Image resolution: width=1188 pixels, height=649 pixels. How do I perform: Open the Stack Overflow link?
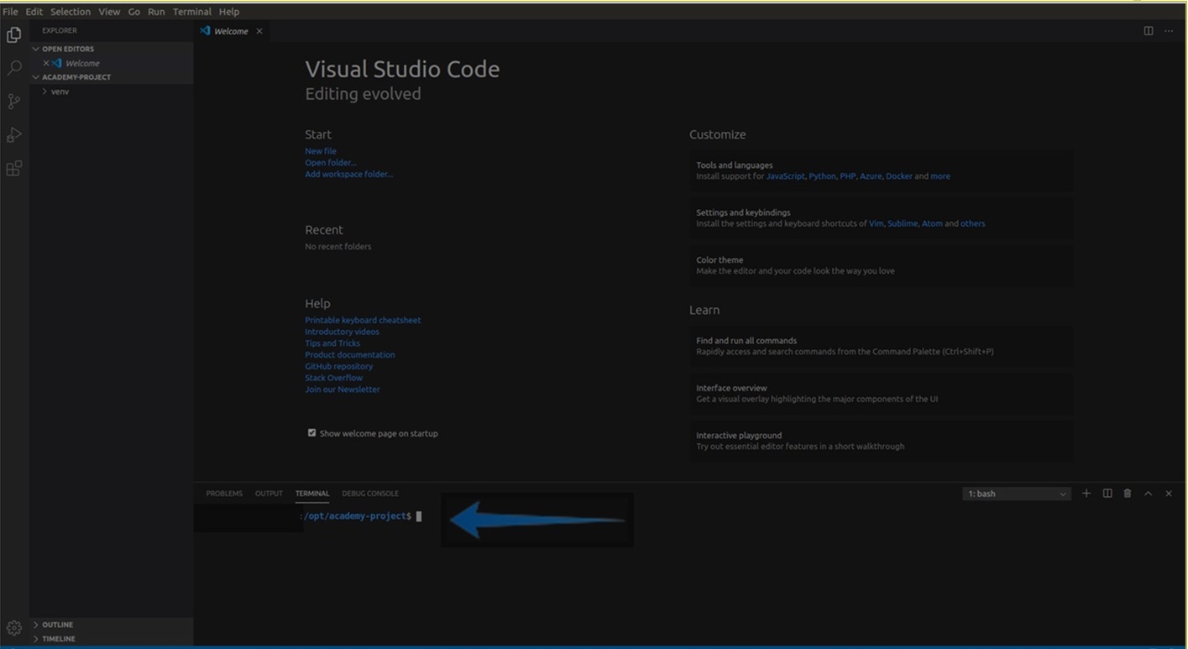coord(334,378)
